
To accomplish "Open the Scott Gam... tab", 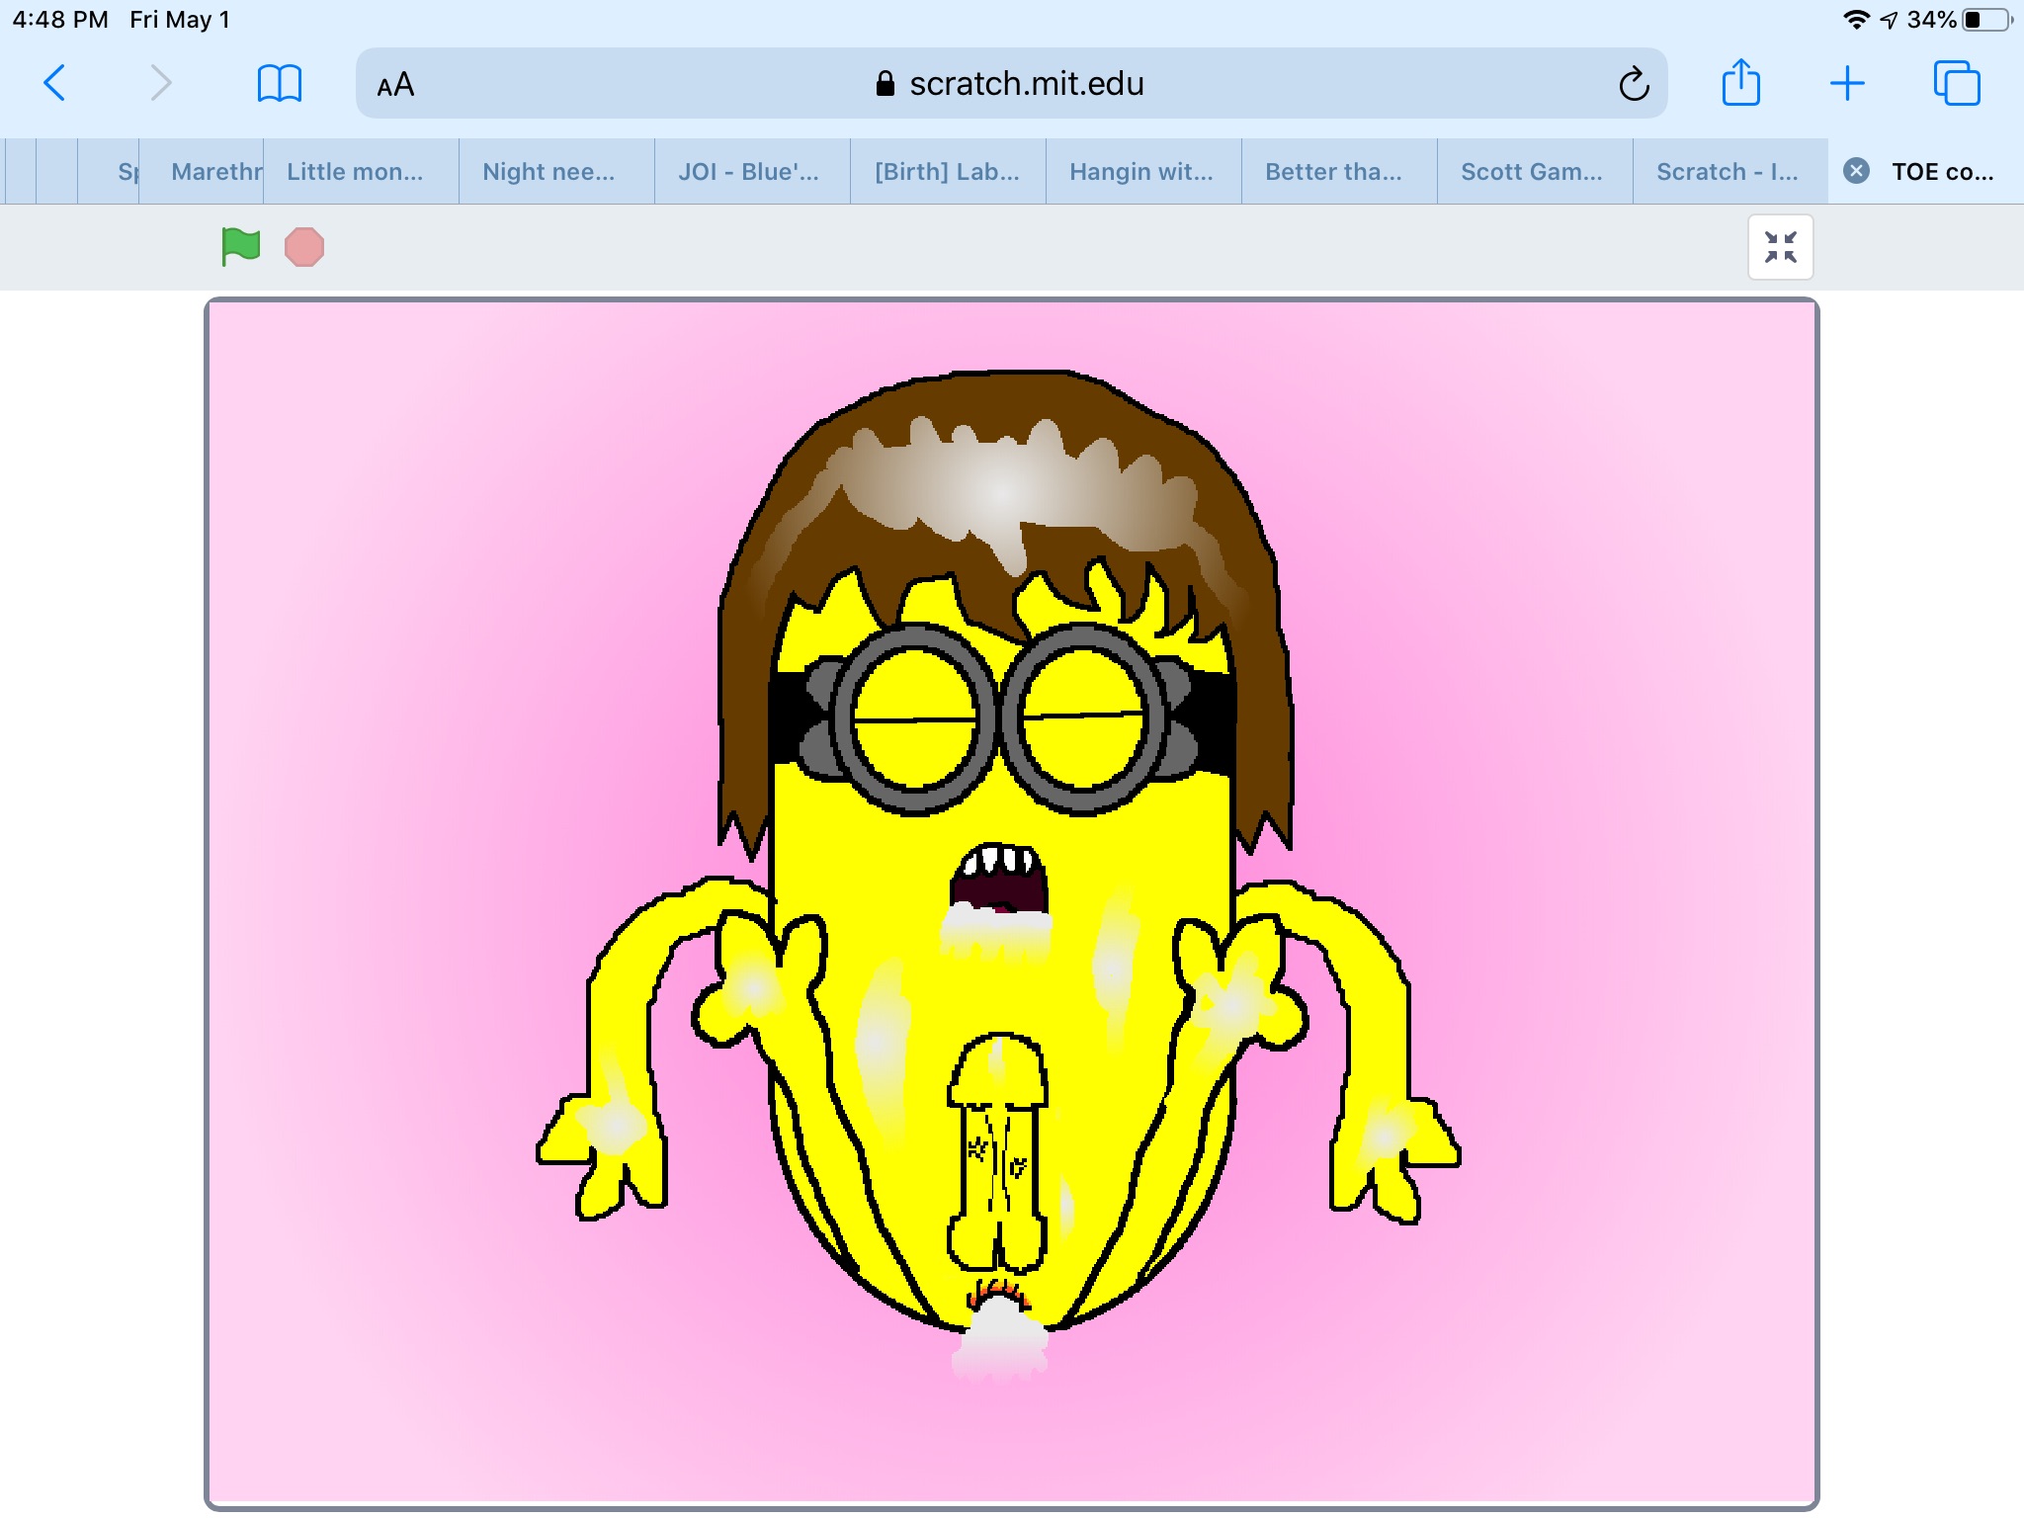I will point(1531,172).
